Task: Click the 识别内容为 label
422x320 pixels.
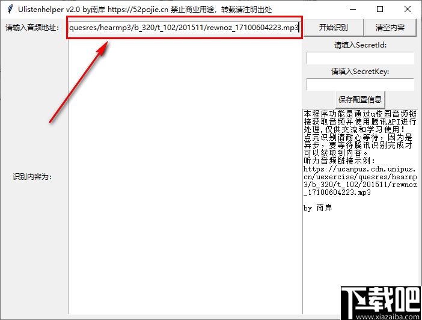Action: pos(32,177)
